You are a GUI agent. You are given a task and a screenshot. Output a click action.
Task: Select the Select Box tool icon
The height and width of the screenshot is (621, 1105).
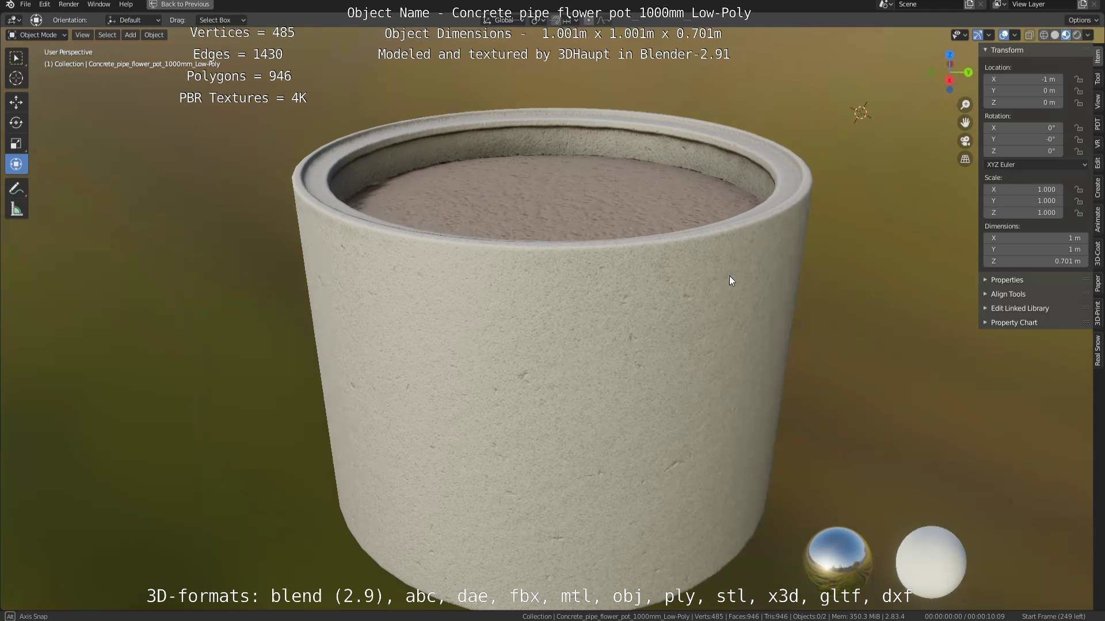[x=16, y=57]
